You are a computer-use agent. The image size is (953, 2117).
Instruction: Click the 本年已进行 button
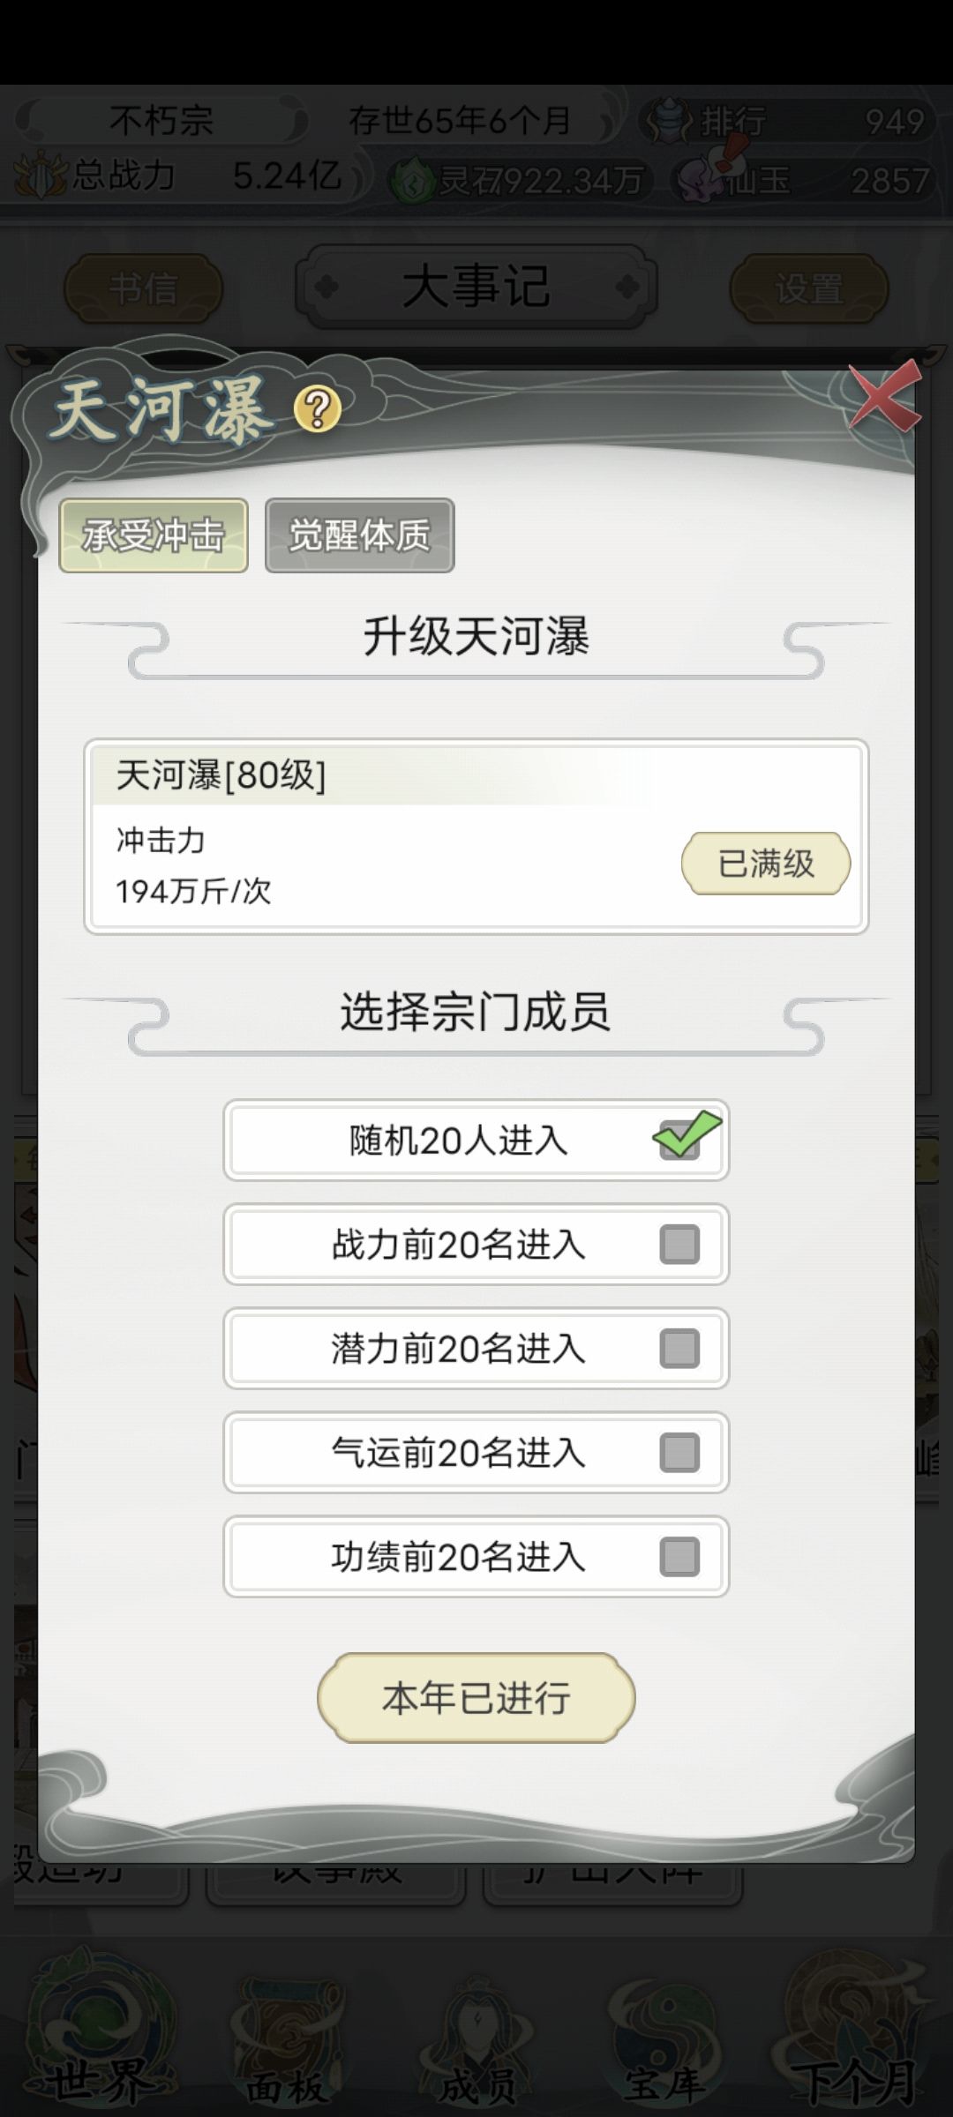coord(476,1696)
